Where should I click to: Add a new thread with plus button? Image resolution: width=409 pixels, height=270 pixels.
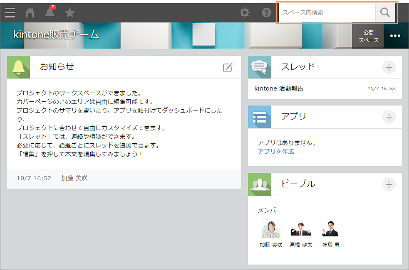click(389, 67)
